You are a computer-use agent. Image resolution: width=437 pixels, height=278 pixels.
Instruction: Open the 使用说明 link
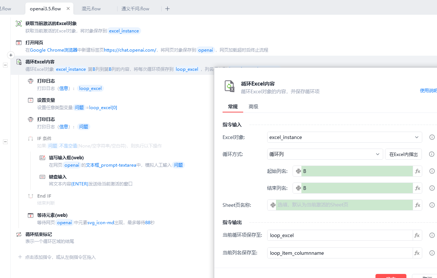pos(428,90)
